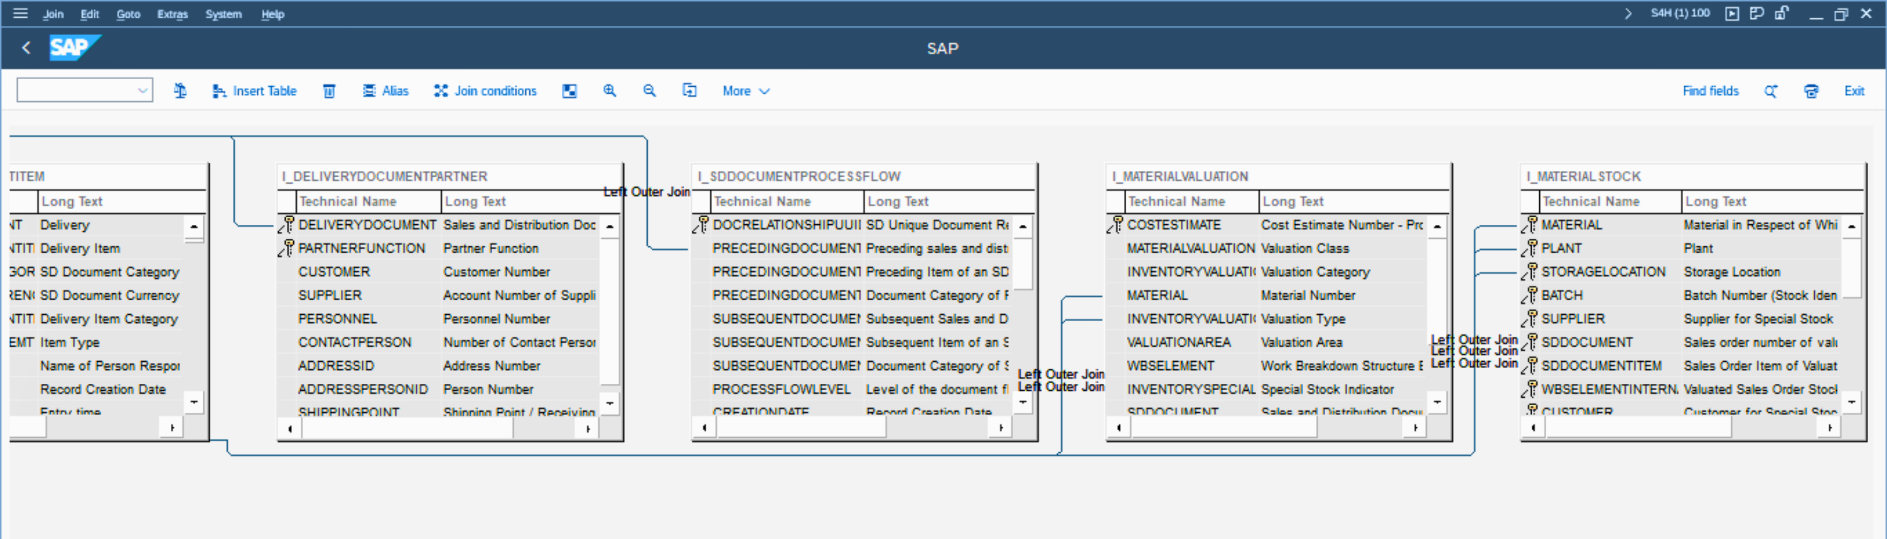This screenshot has width=1887, height=539.
Task: Click the zoom out magnifier icon
Action: 649,91
